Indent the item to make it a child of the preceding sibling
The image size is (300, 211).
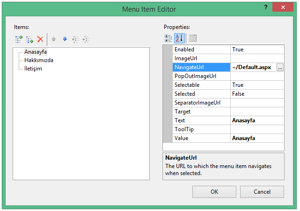[86, 39]
